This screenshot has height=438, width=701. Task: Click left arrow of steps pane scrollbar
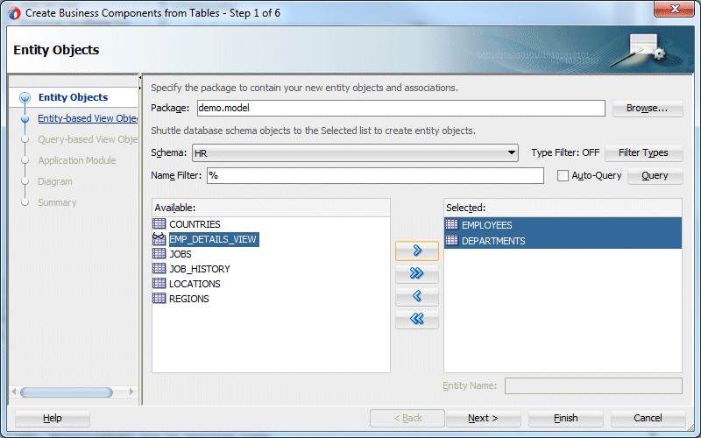coord(14,392)
